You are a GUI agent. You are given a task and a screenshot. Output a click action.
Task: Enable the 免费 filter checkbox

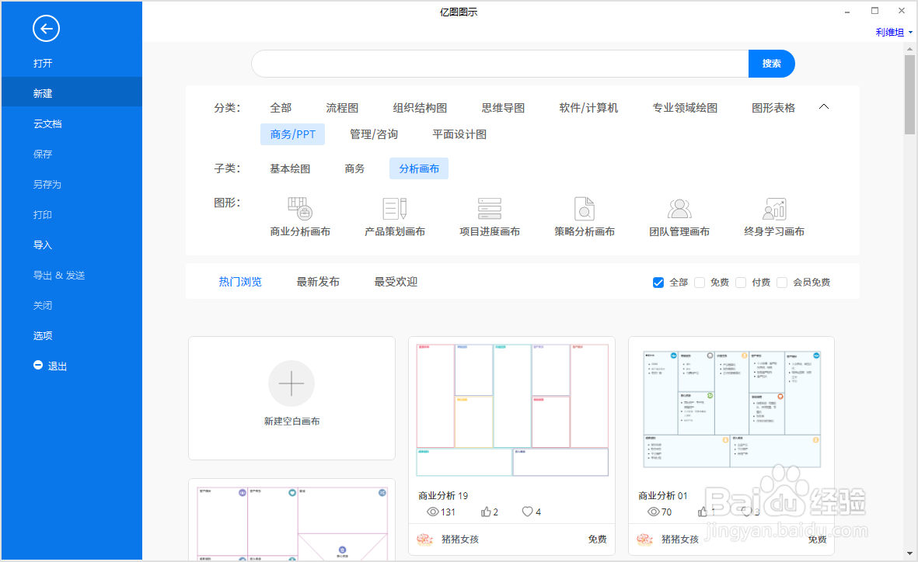click(x=700, y=283)
